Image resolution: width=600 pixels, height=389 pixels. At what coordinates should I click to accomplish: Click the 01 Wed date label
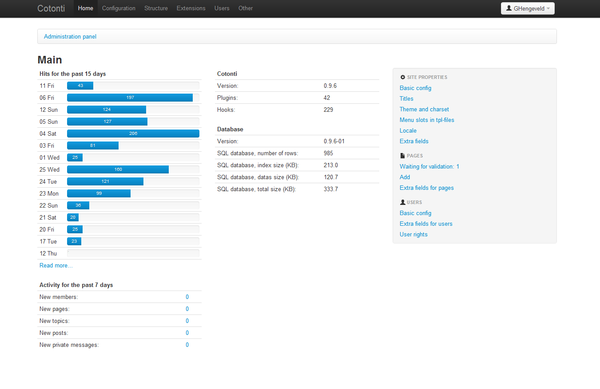click(49, 157)
